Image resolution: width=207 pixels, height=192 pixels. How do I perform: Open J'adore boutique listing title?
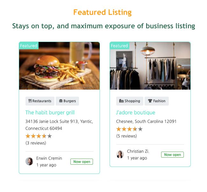(x=136, y=113)
